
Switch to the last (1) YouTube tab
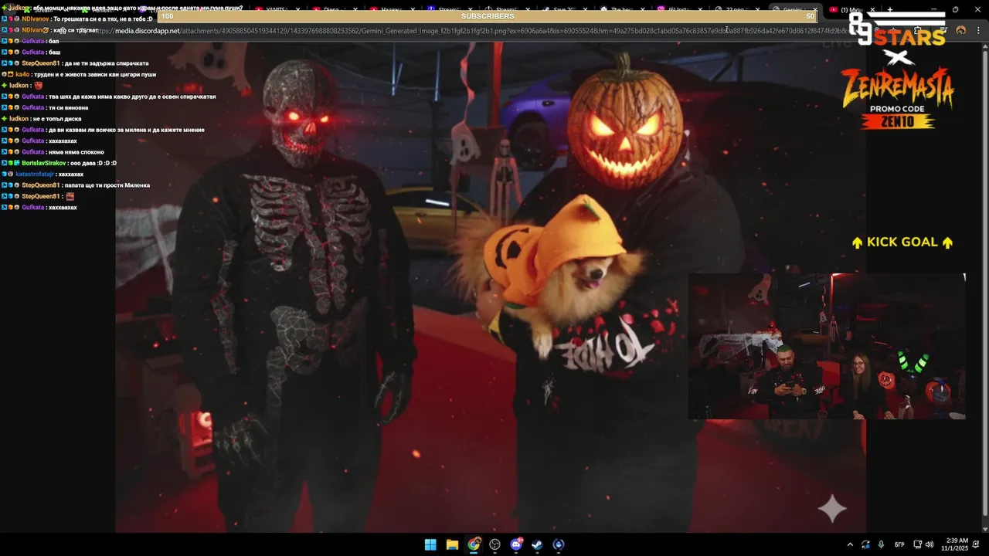[x=850, y=9]
